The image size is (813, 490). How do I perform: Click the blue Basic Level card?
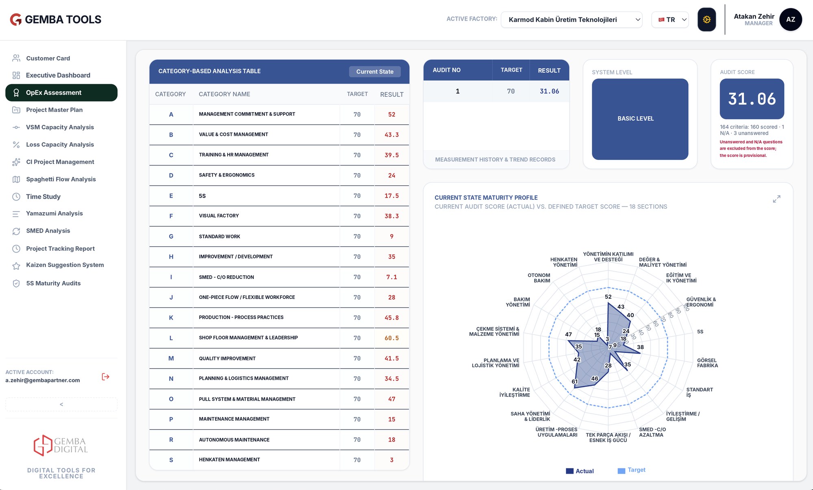click(640, 119)
